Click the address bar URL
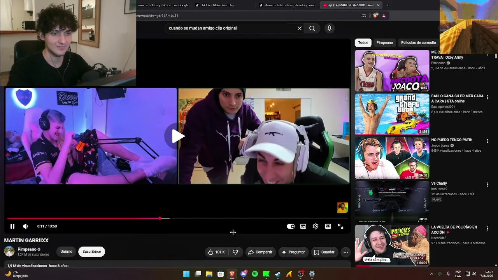Viewport: 498px width, 280px height. (x=157, y=16)
